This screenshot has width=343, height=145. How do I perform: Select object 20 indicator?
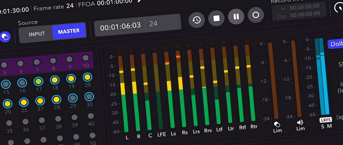[87, 77]
